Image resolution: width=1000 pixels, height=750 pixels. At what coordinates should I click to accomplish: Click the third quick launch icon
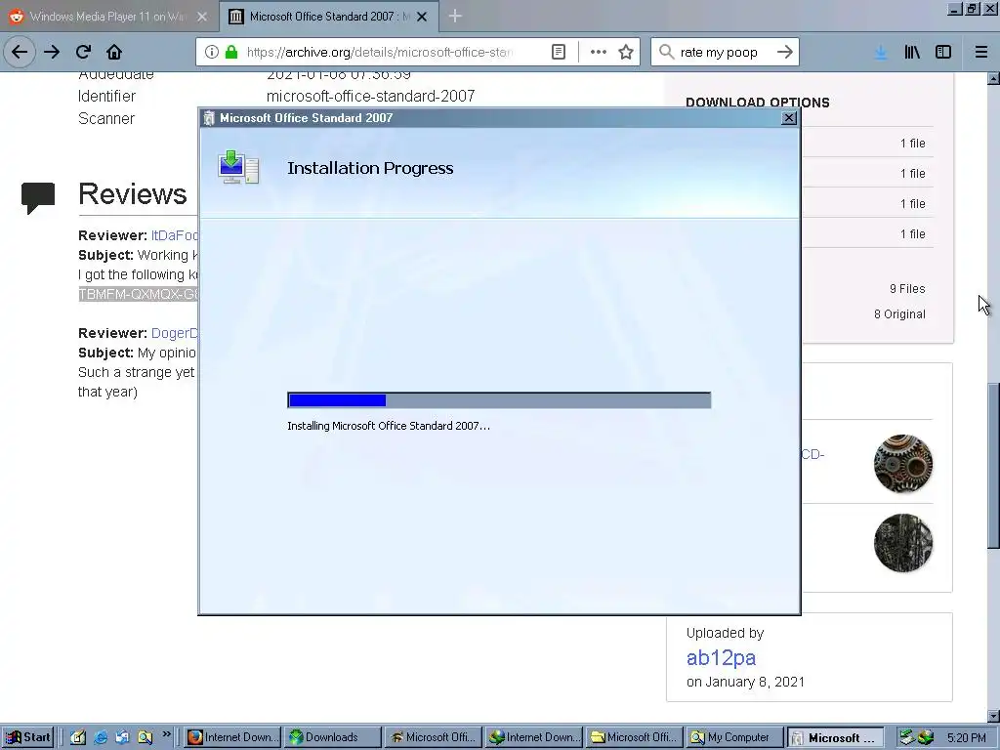pyautogui.click(x=122, y=738)
